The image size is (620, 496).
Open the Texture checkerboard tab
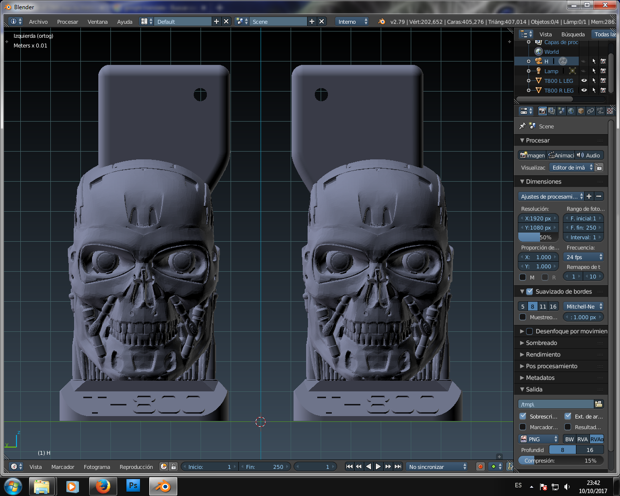609,111
